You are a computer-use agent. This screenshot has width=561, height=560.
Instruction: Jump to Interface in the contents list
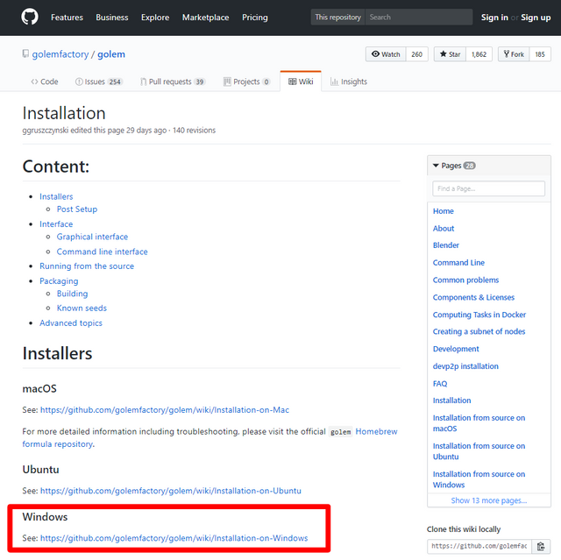(x=56, y=223)
